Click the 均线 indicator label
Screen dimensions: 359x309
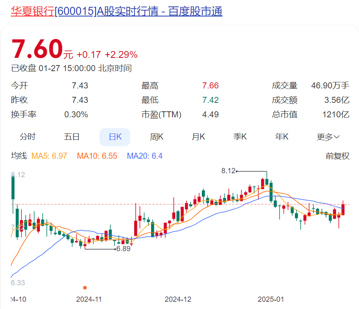click(x=19, y=156)
